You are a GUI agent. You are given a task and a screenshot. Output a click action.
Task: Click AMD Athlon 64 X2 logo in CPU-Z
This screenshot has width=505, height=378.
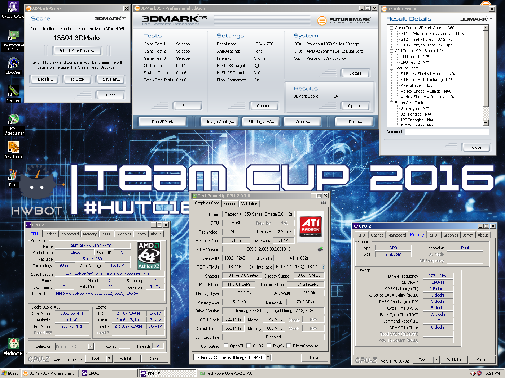149,256
